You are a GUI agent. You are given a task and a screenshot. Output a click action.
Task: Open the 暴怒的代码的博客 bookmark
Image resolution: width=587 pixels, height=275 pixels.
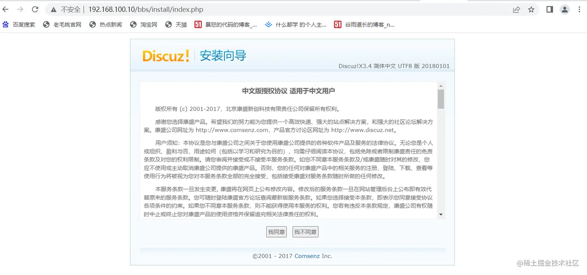pos(226,24)
